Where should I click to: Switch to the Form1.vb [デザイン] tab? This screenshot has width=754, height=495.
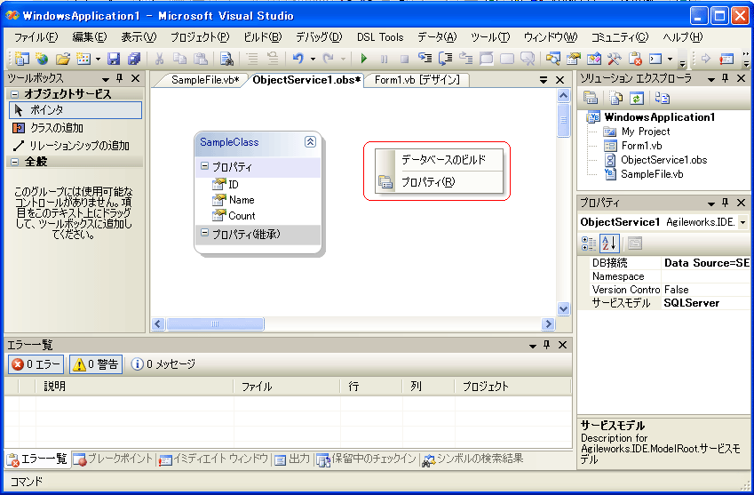[417, 80]
